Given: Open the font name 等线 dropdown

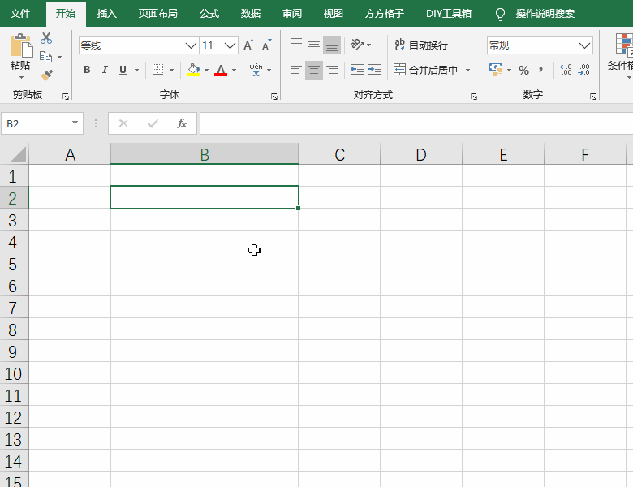Looking at the screenshot, I should (x=191, y=45).
